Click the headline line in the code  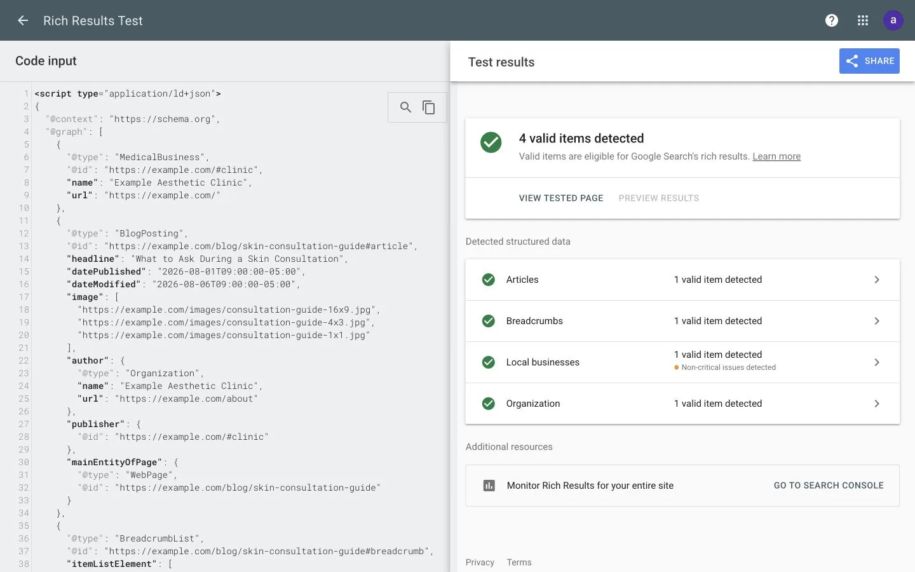pos(207,259)
